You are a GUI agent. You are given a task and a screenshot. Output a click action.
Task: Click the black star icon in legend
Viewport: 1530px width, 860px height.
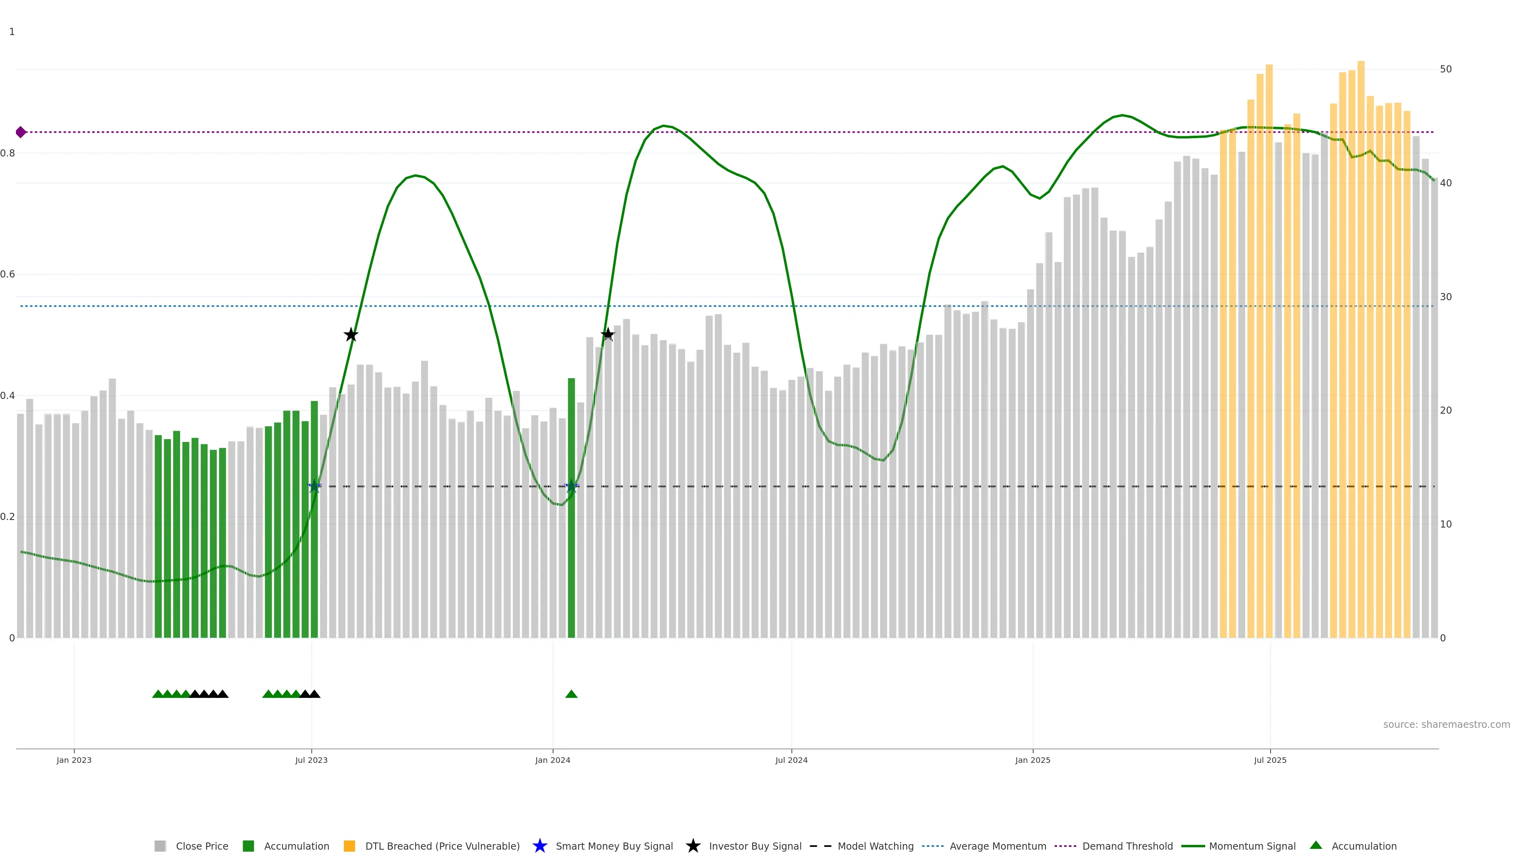click(x=692, y=846)
